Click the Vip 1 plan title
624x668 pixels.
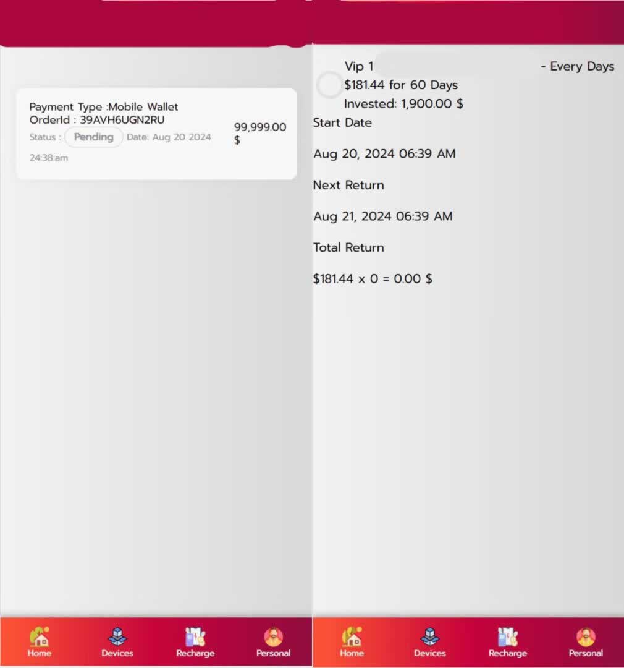click(x=359, y=66)
